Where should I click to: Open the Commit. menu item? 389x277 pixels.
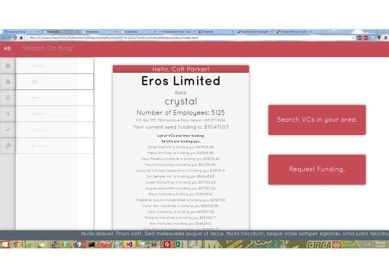pyautogui.click(x=55, y=130)
